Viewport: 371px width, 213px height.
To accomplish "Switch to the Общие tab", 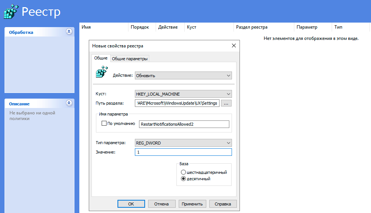I will coord(101,58).
